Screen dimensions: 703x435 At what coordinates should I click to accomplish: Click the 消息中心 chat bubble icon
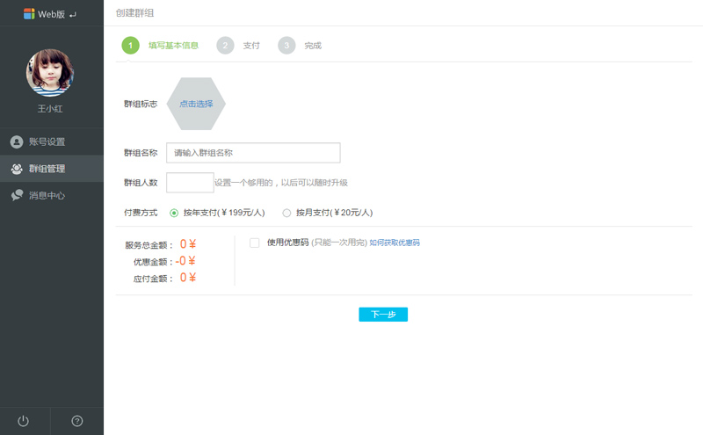(x=17, y=195)
